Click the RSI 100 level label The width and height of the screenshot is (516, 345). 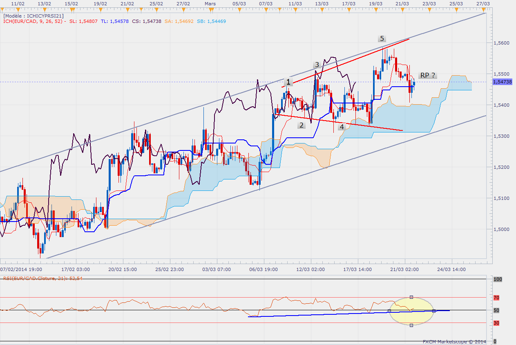(x=497, y=279)
